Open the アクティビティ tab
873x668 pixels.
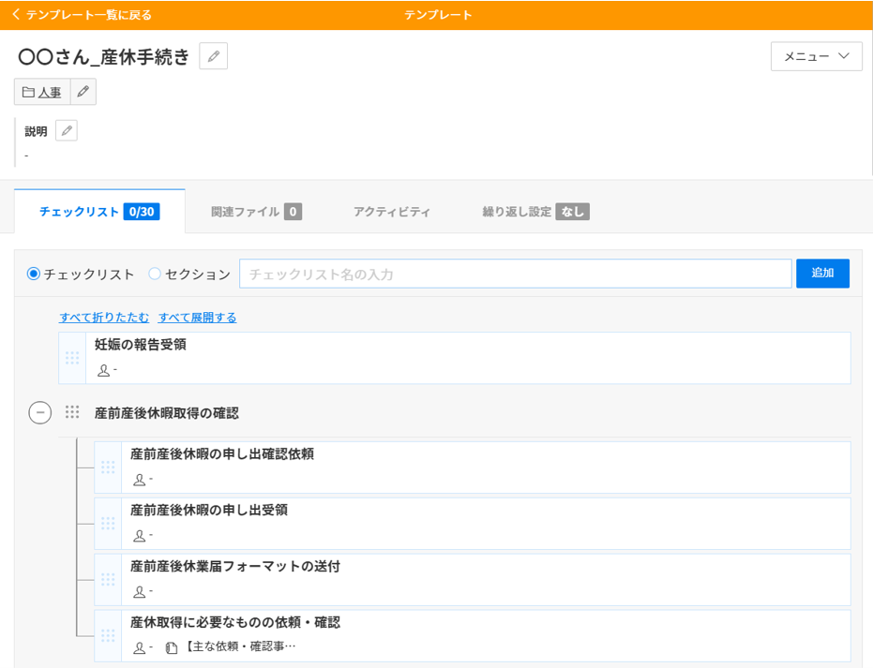[x=392, y=212]
